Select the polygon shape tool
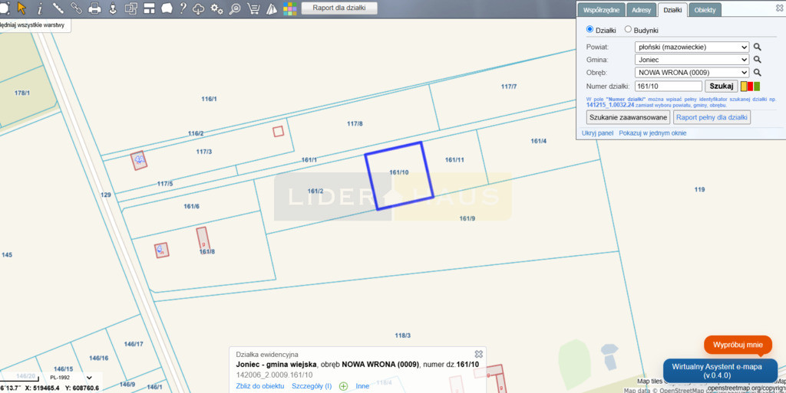Viewport: 786px width, 393px height. tap(167, 8)
